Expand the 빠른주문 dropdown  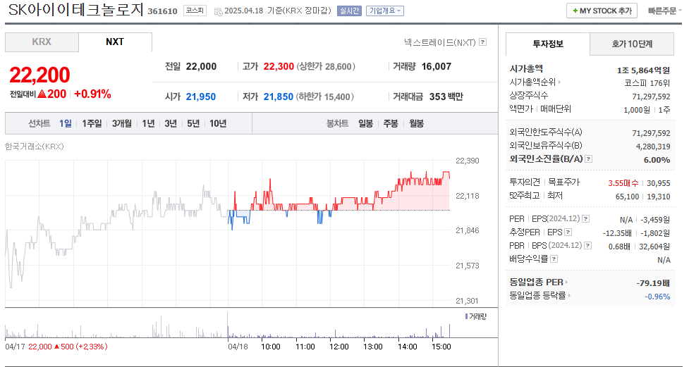[665, 11]
